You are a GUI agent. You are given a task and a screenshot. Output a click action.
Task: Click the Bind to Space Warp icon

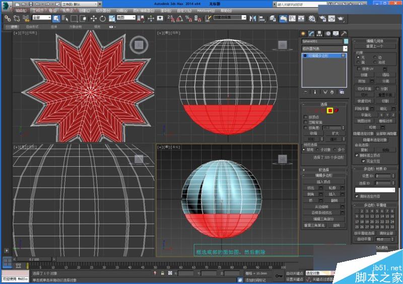tap(26, 19)
